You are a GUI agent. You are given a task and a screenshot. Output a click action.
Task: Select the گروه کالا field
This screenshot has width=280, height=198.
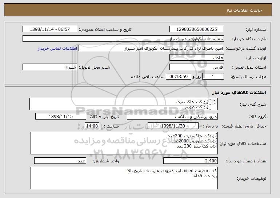coord(172,117)
